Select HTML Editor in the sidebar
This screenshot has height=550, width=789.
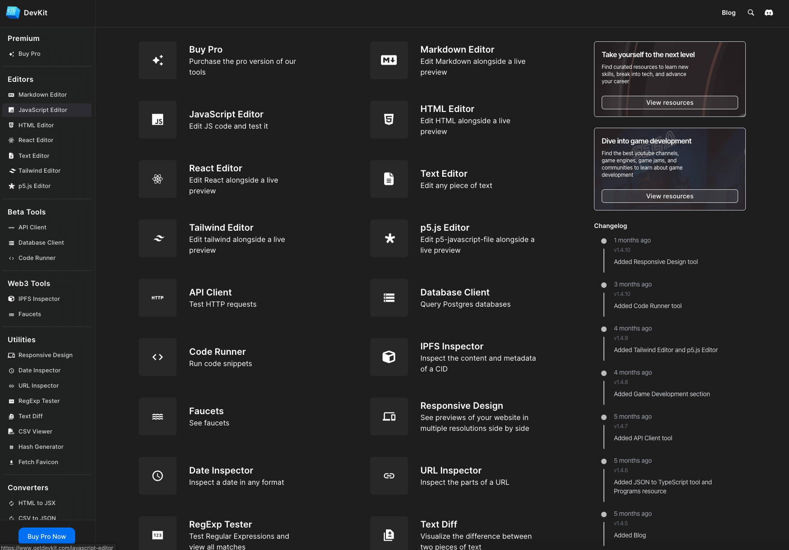coord(47,125)
